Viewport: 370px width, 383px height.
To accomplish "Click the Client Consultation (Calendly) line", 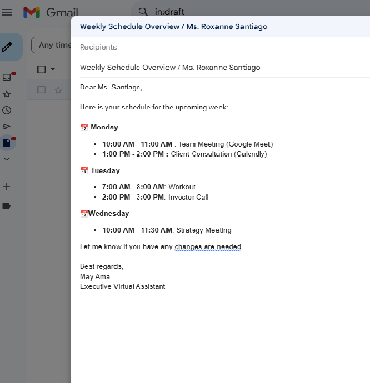I will pyautogui.click(x=184, y=154).
